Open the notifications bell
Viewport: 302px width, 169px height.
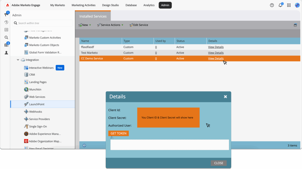tap(280, 5)
